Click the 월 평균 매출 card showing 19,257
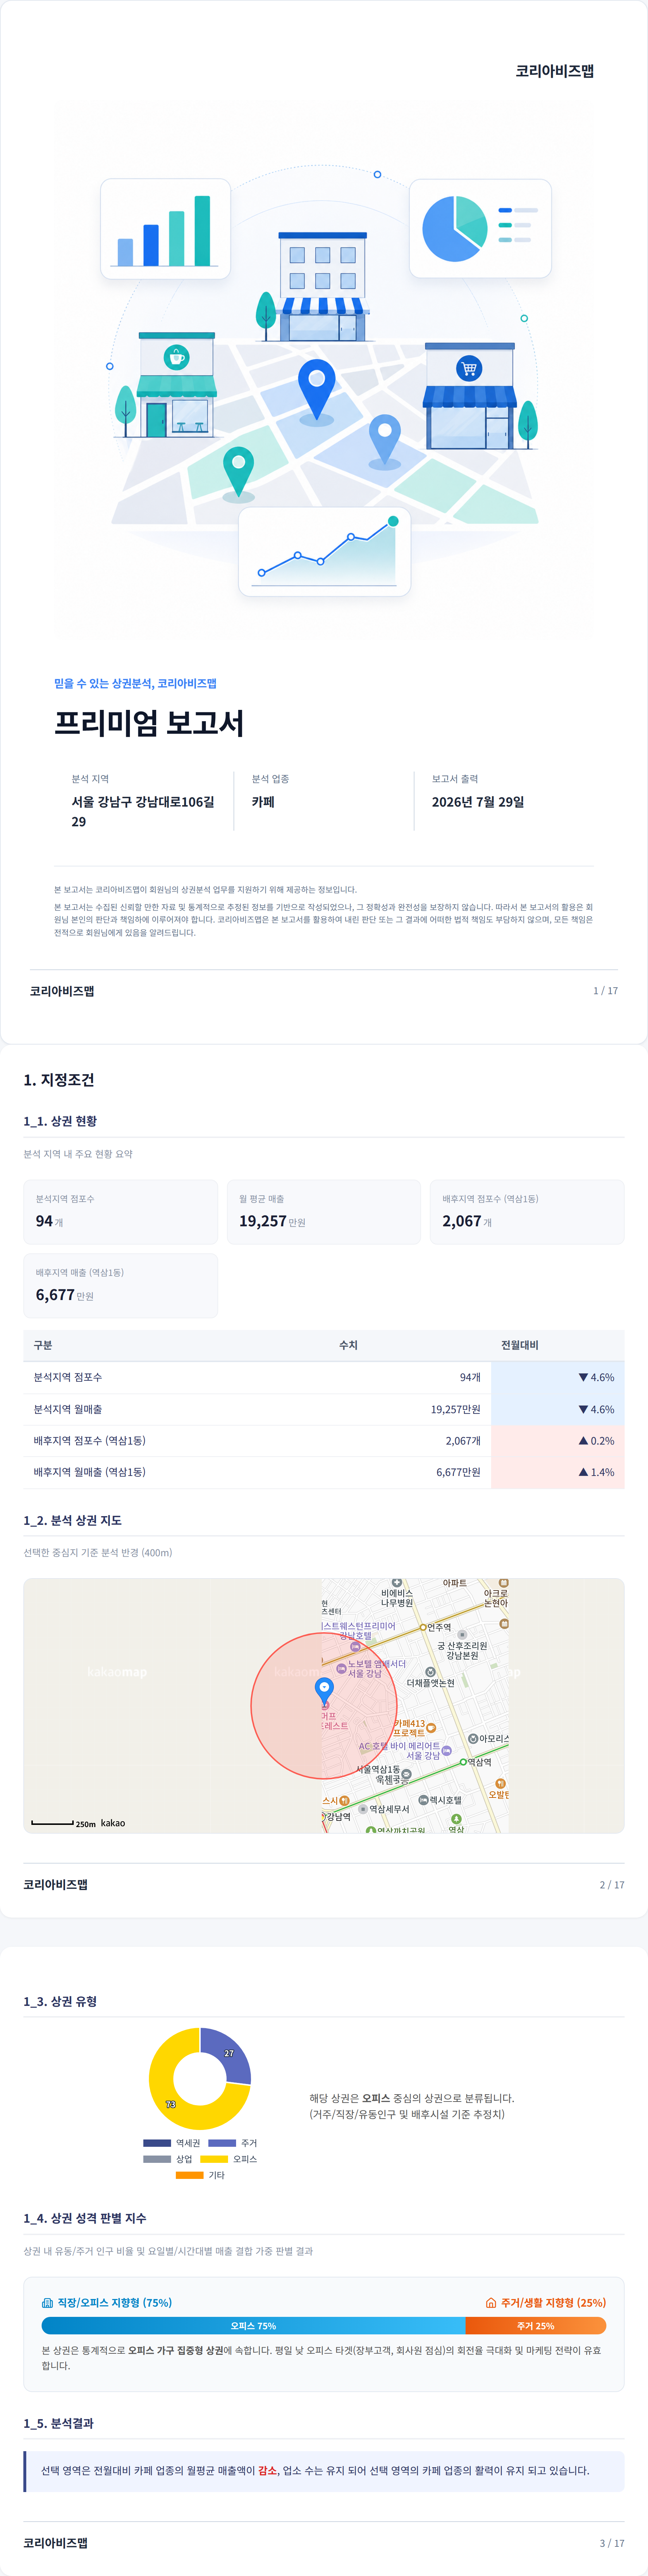This screenshot has height=2576, width=648. (324, 1212)
